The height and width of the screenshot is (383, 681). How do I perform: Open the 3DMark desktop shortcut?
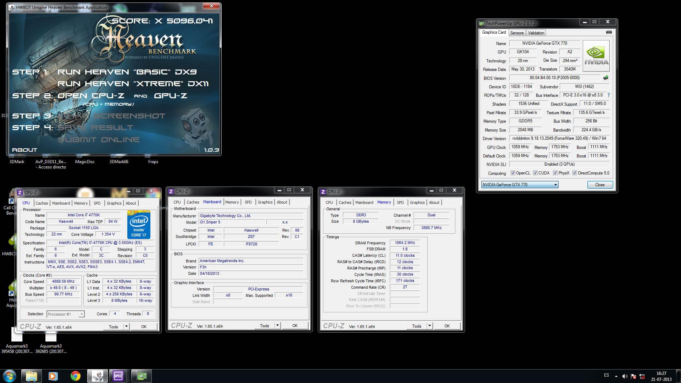tap(17, 161)
